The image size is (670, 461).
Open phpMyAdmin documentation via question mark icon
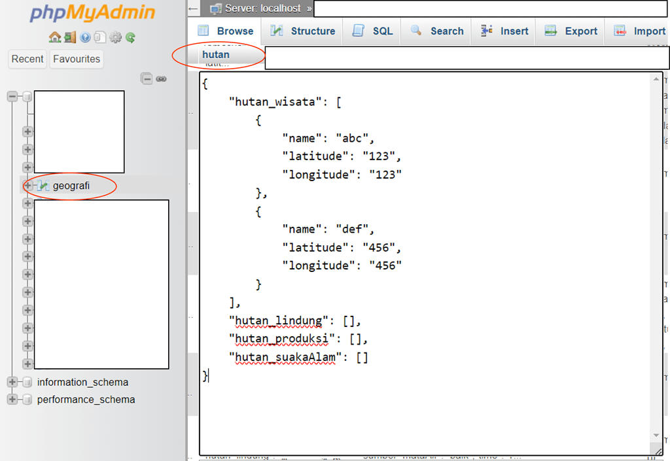coord(86,37)
